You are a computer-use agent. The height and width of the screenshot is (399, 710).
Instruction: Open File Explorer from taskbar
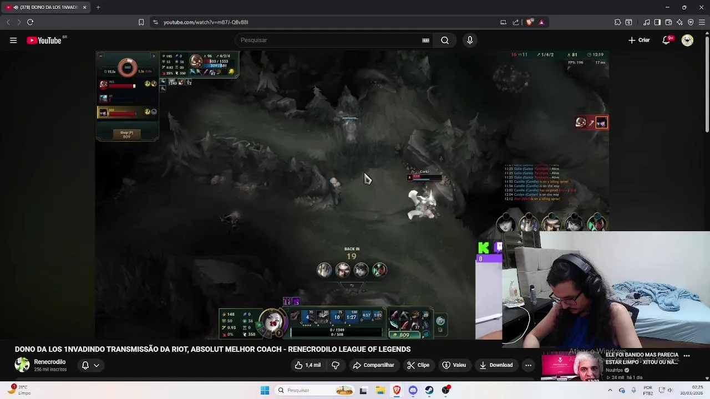click(381, 390)
